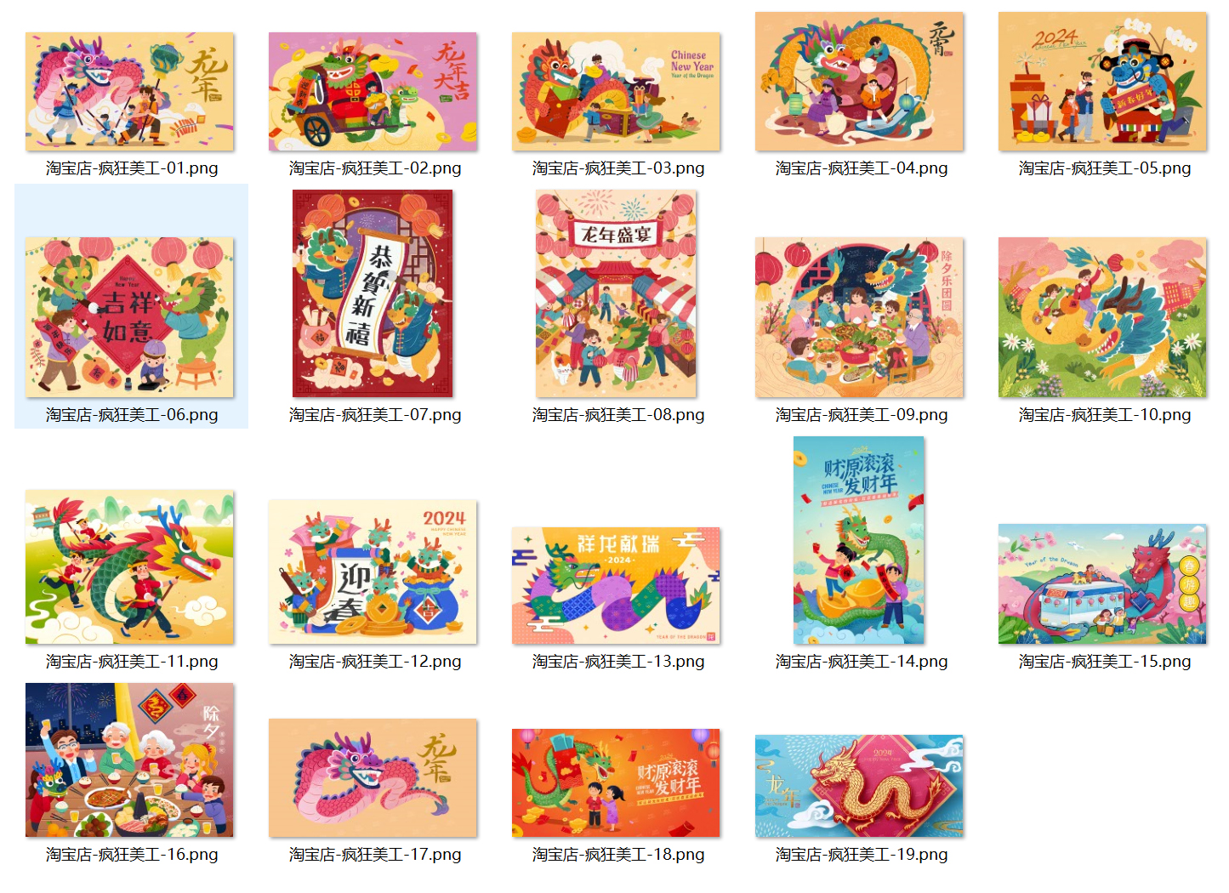
Task: Click the filename label 淘宝店-疯狂美工-11.png
Action: pos(132,661)
